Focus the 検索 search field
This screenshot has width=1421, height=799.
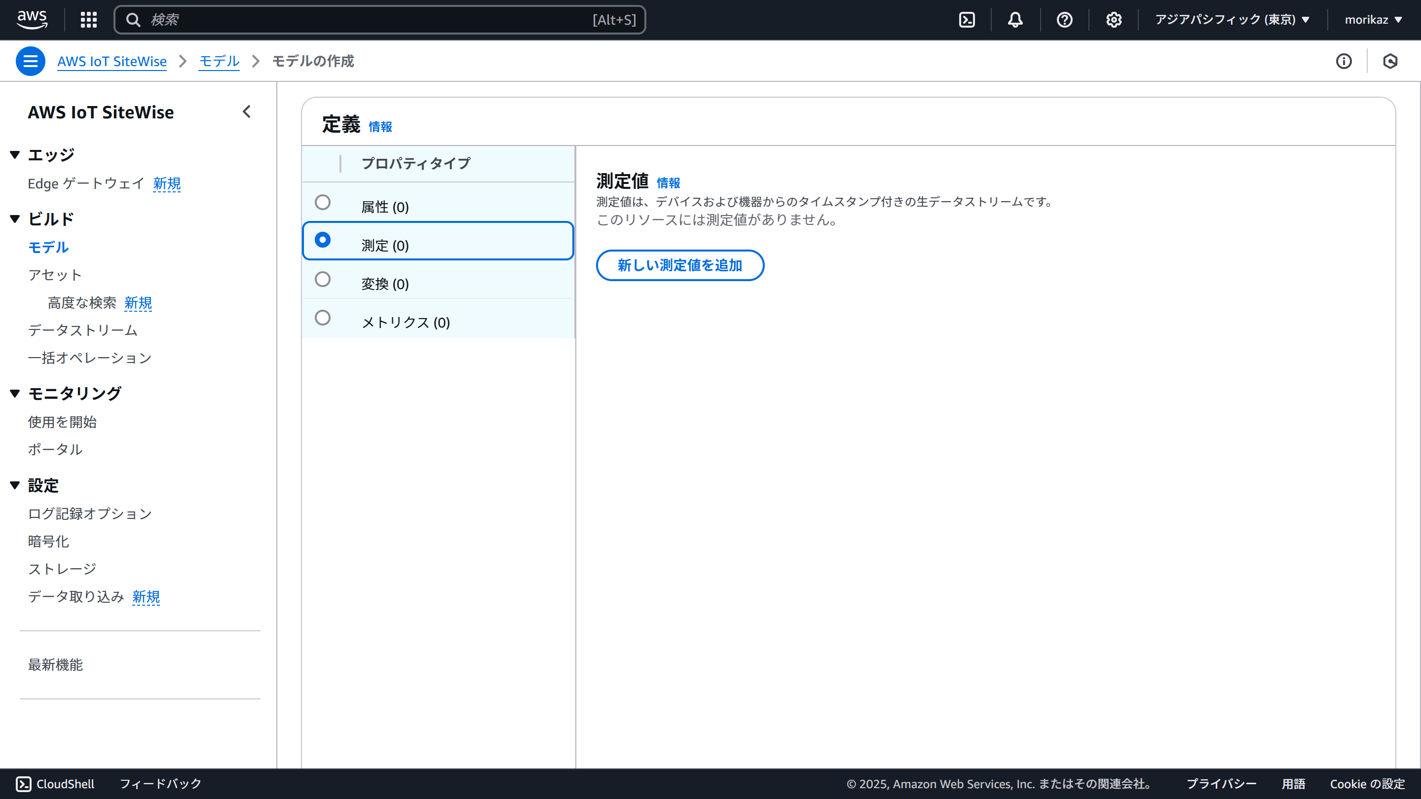[x=379, y=20]
